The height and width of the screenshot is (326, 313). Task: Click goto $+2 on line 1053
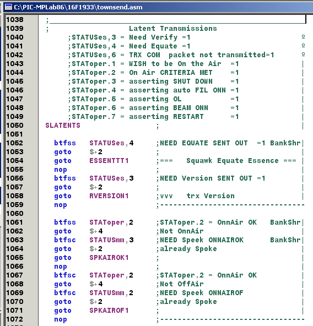coord(78,152)
